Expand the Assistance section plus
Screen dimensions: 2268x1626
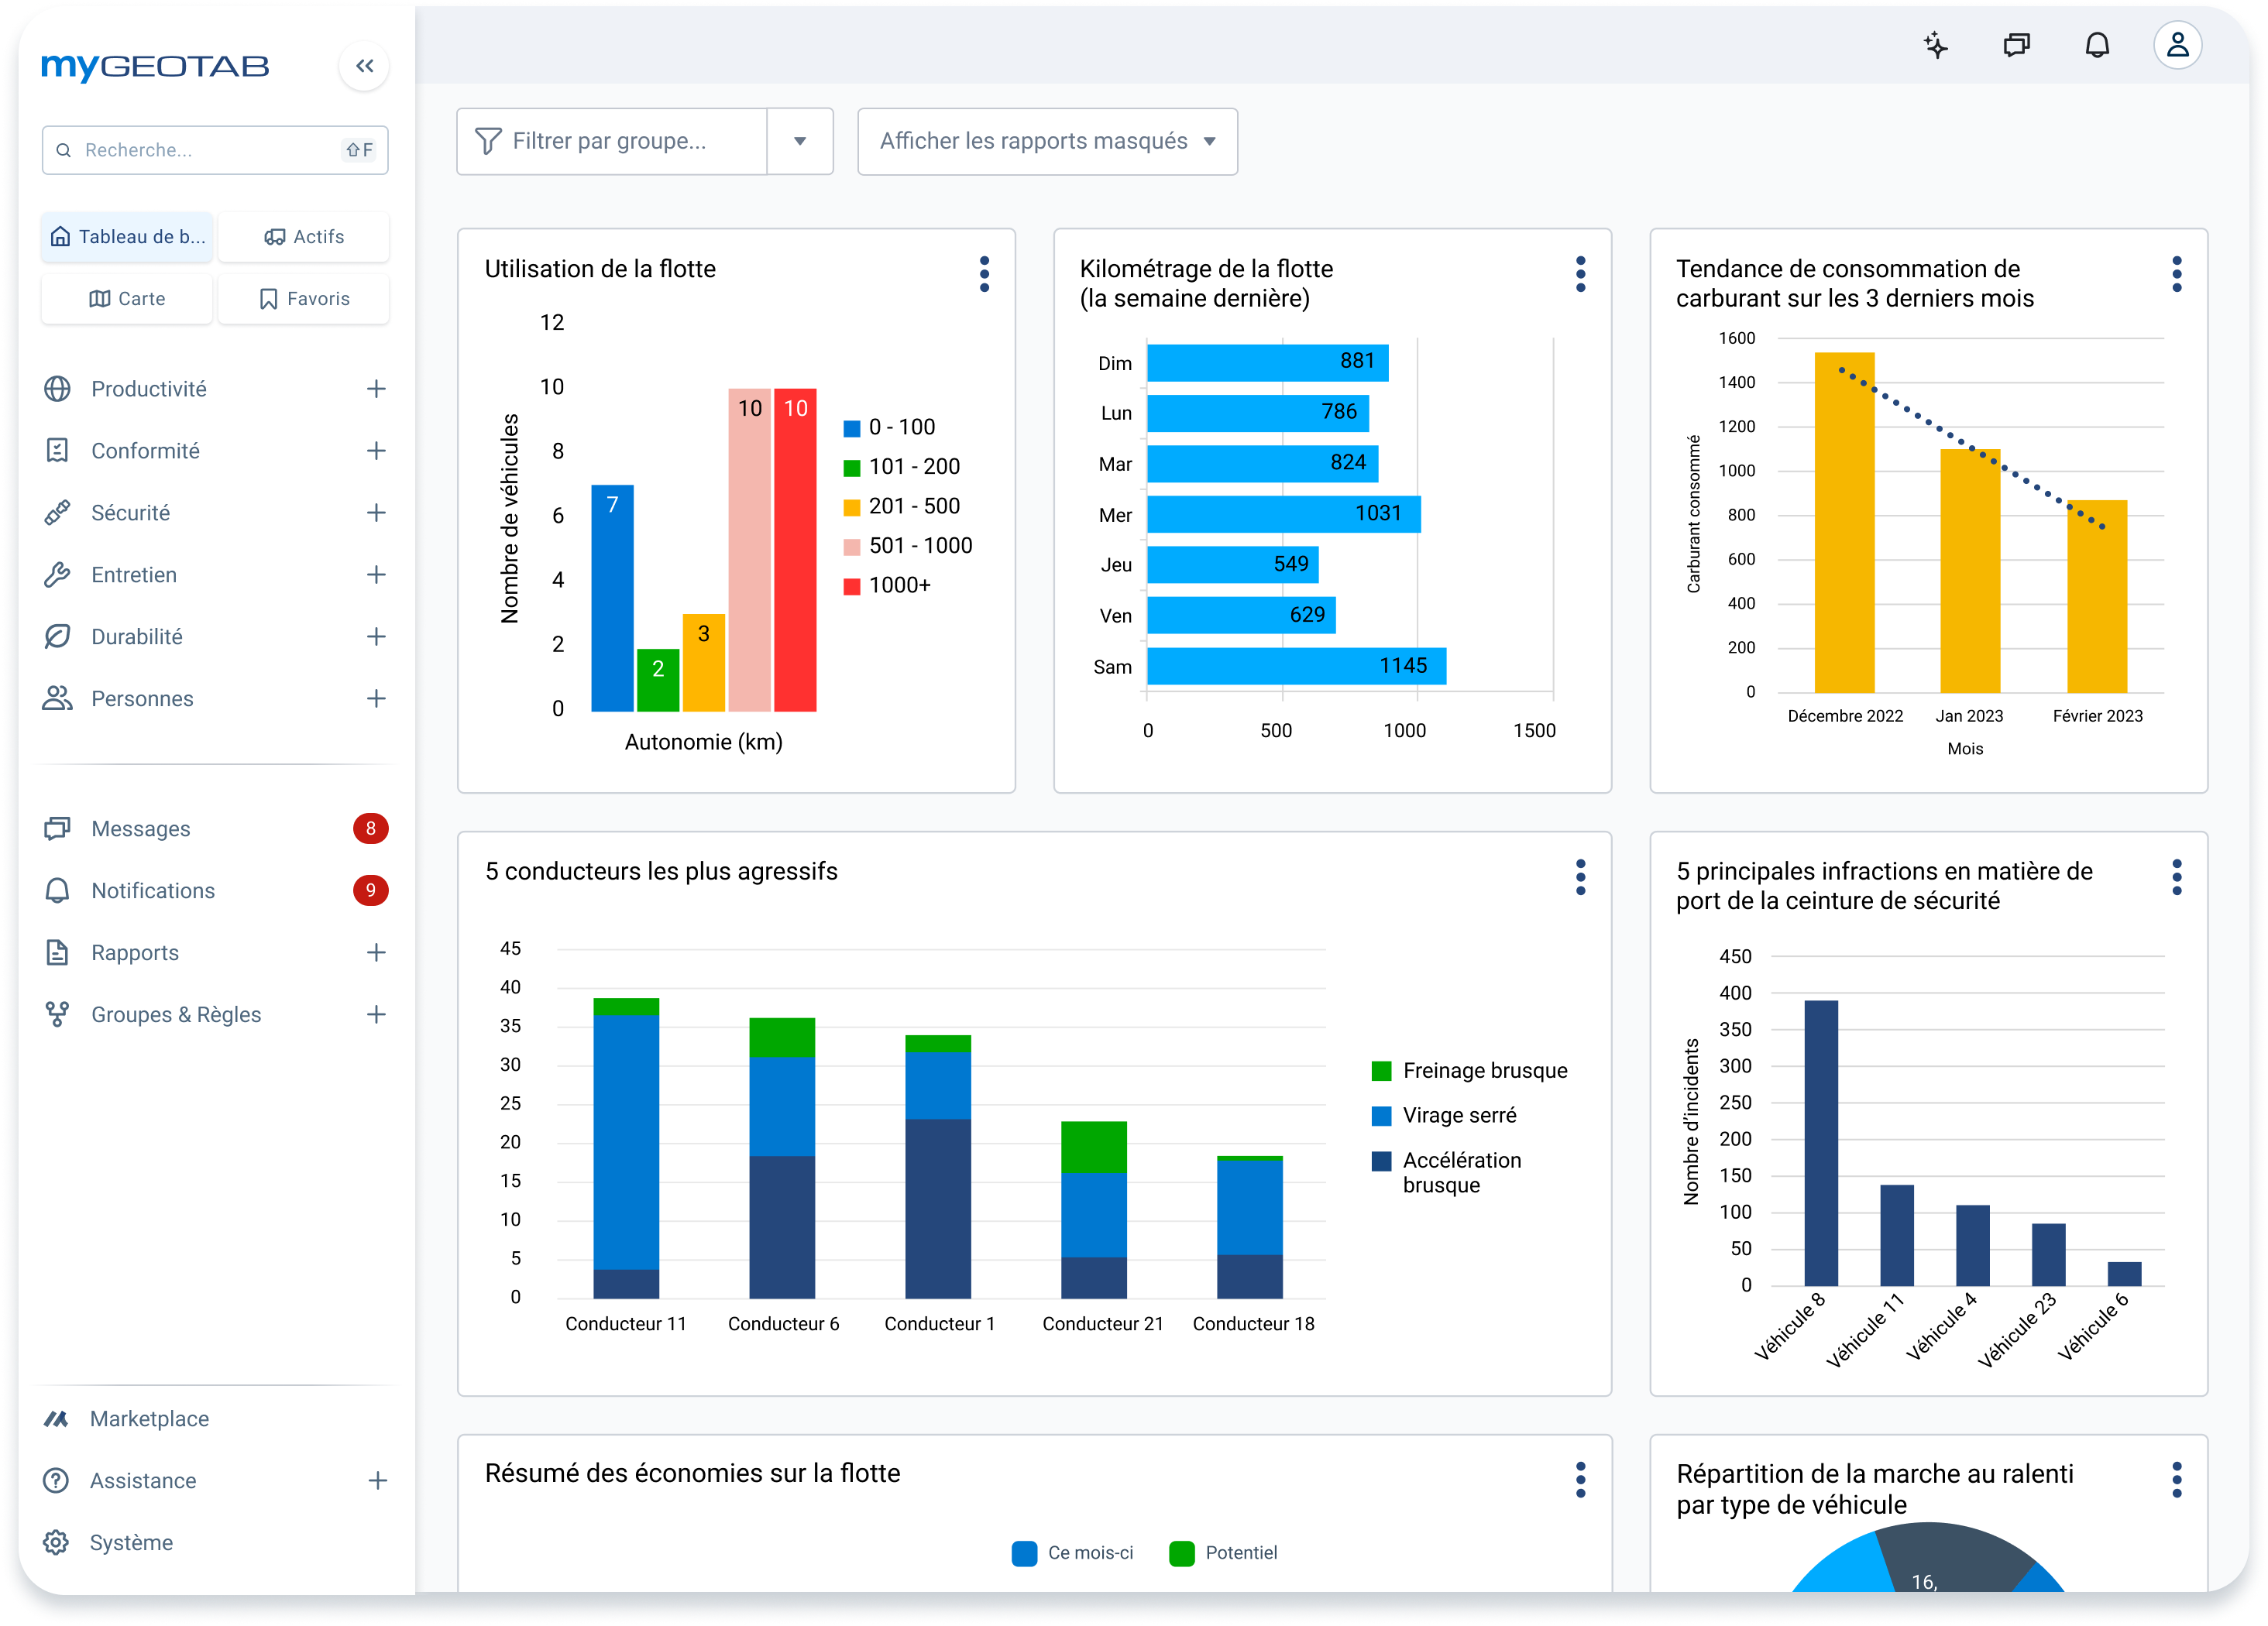(x=377, y=1481)
